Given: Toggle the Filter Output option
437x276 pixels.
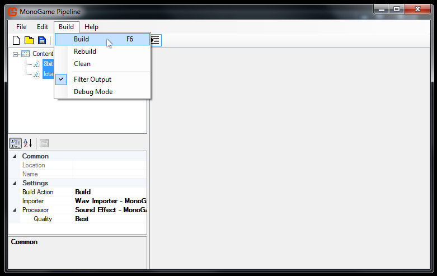Looking at the screenshot, I should click(92, 79).
